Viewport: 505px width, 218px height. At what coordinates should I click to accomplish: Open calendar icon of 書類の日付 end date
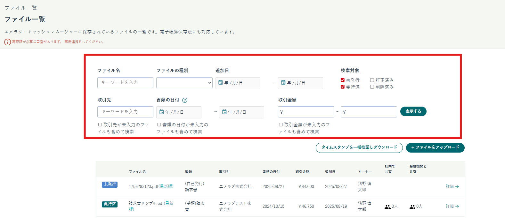[x=224, y=112]
